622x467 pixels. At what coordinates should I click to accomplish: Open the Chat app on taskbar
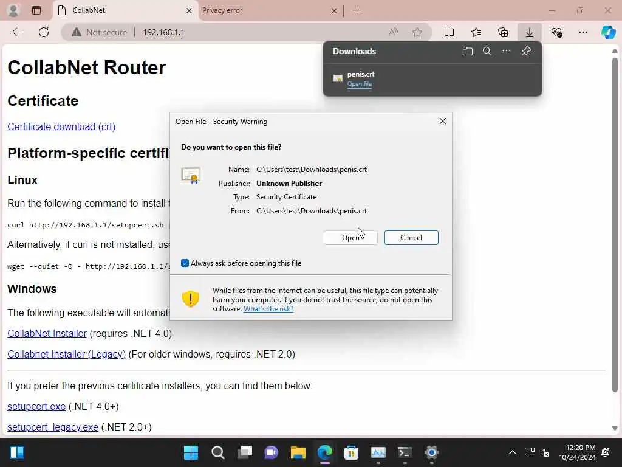click(x=272, y=452)
